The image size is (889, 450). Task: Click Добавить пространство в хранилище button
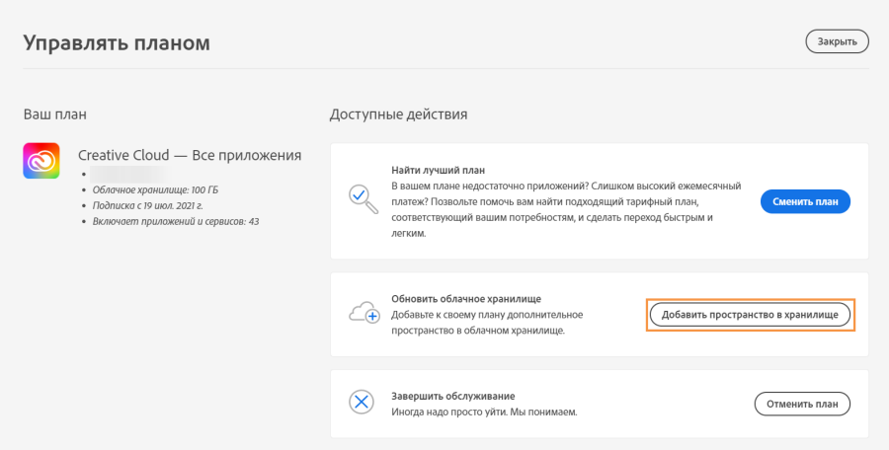point(750,315)
